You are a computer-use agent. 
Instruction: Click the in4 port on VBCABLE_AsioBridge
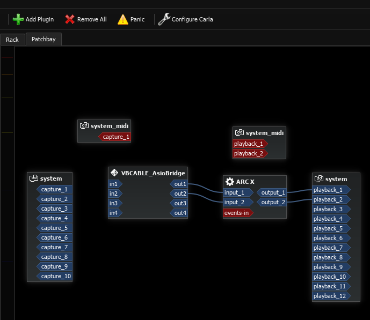click(x=114, y=213)
